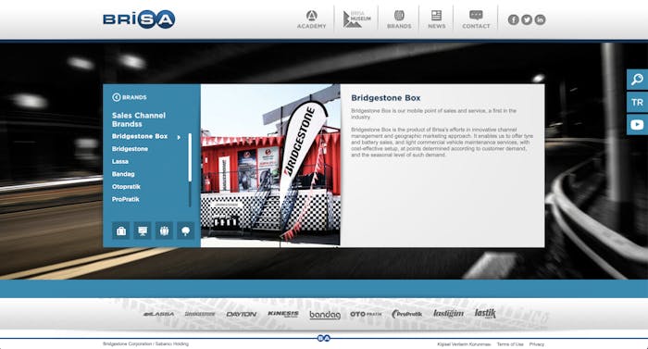This screenshot has width=648, height=349.
Task: Select ProPratik in the brand list
Action: pyautogui.click(x=125, y=199)
